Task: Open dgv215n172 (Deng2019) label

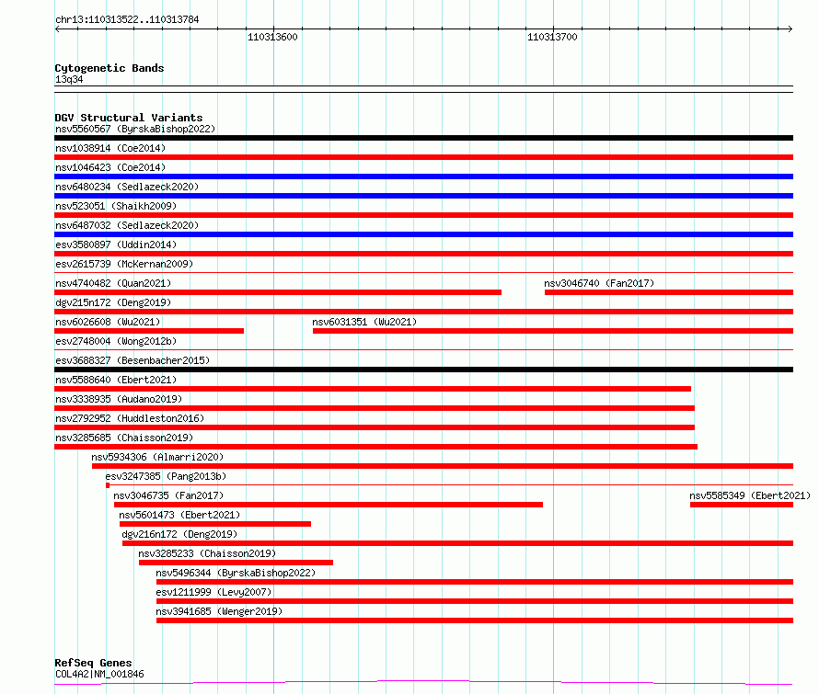Action: (x=113, y=302)
